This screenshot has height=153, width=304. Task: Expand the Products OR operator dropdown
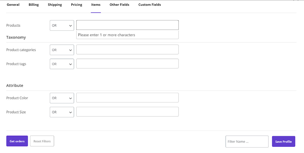[62, 25]
